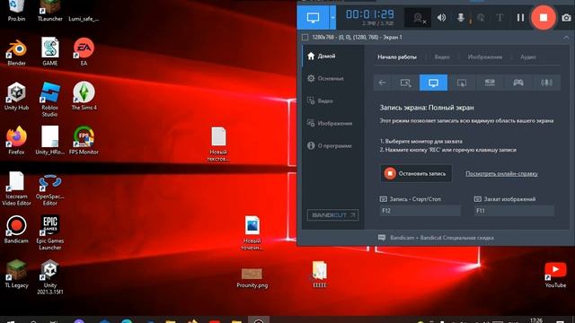Select The Sims 4 desktop shortcut

(x=84, y=96)
